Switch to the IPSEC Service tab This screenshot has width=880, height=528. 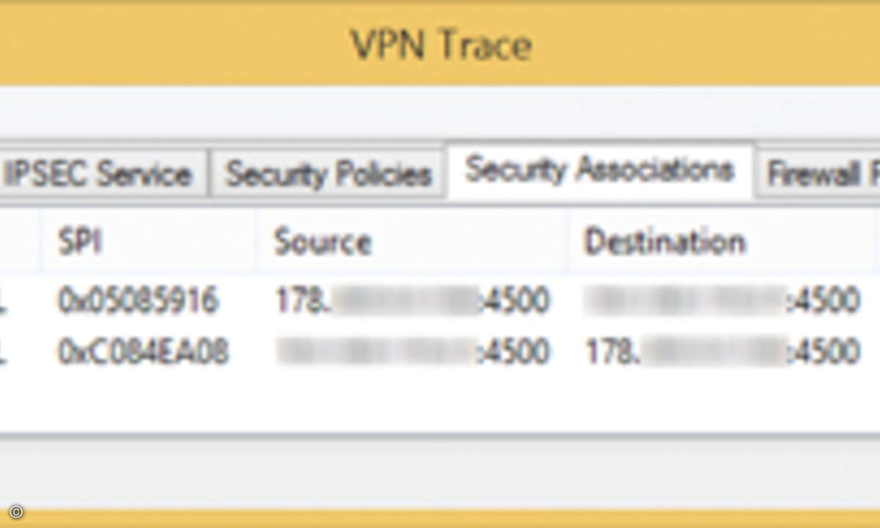pos(102,174)
